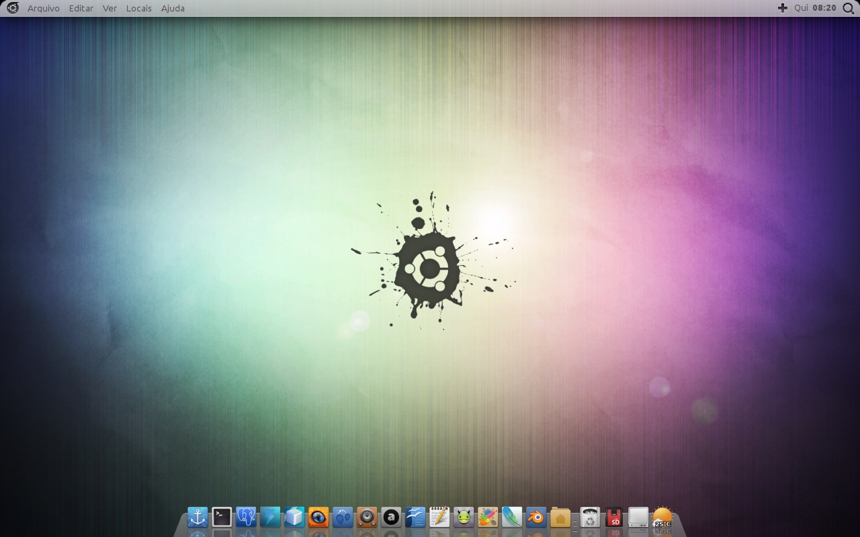
Task: Open the PostgreSQL elephant icon in dock
Action: pos(246,517)
